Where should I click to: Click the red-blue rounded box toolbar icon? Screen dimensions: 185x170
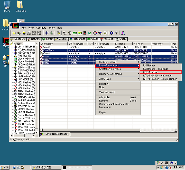95,33
